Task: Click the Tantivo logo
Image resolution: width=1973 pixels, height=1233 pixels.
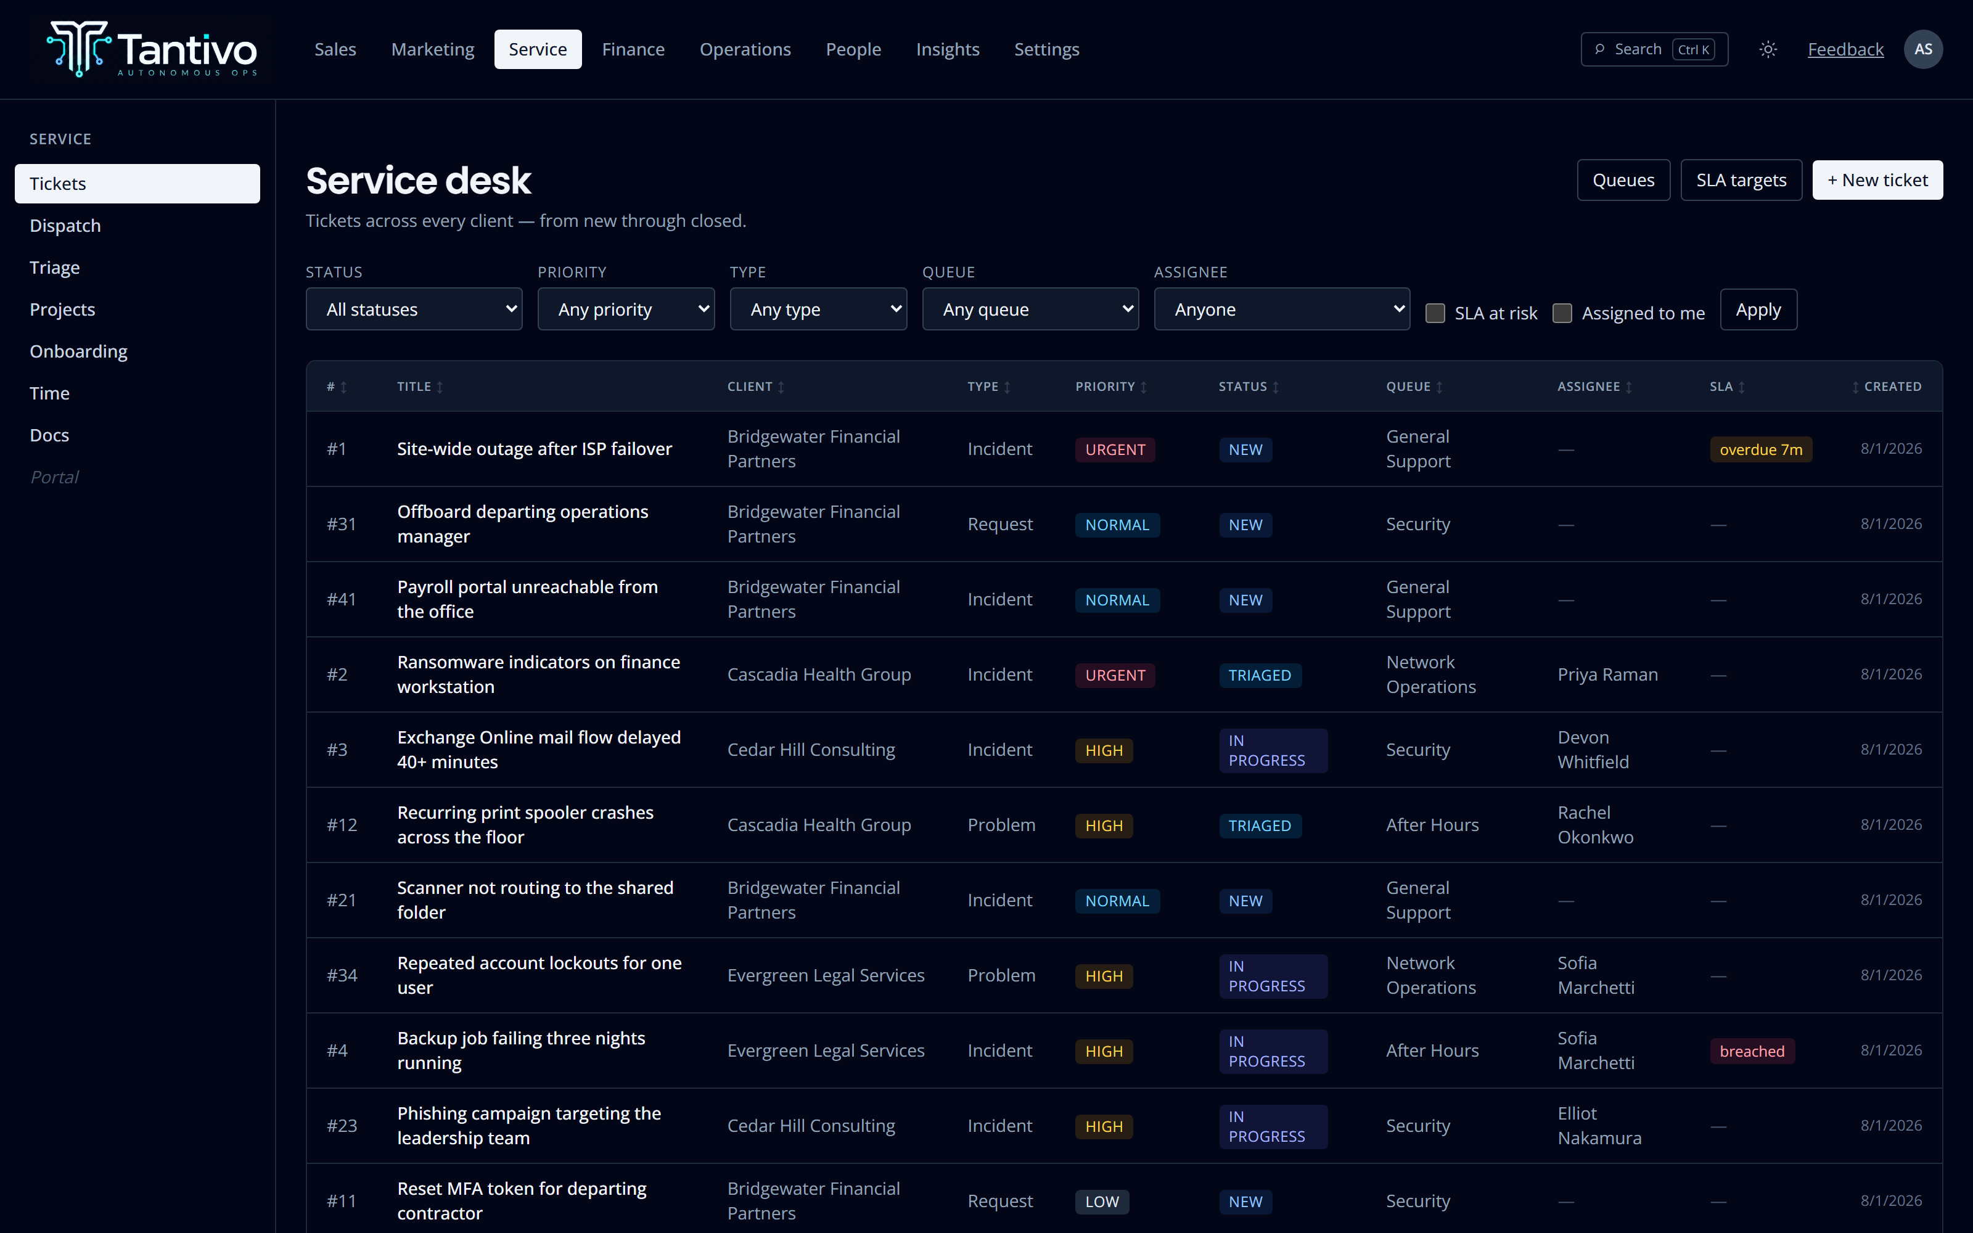Action: point(152,49)
